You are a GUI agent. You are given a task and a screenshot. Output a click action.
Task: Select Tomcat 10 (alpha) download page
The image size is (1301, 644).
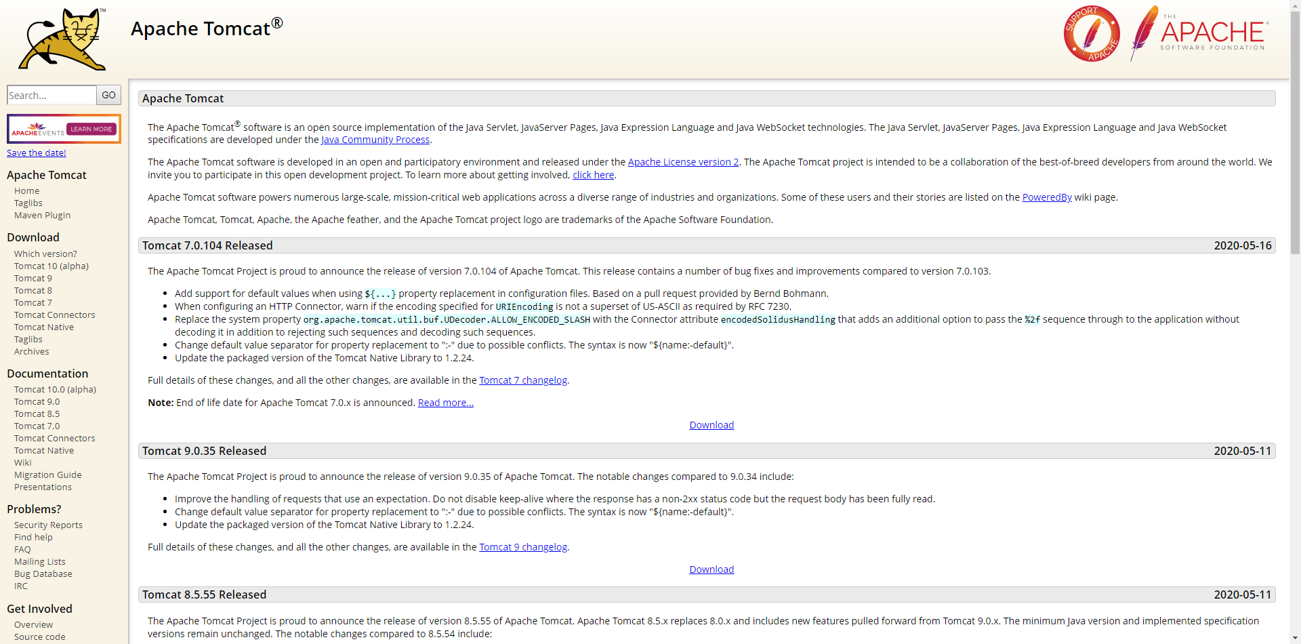[51, 266]
